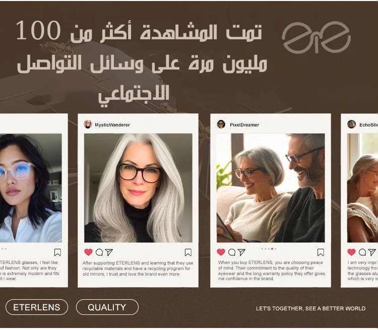Comment on the EchoSile post

[362, 252]
